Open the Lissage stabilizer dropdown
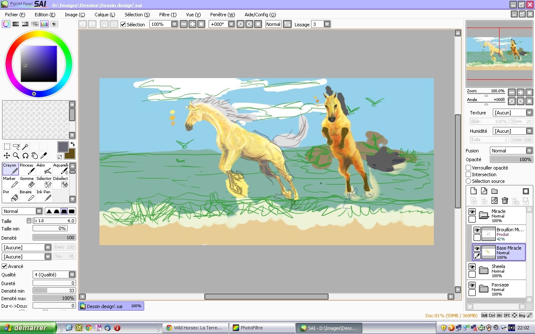 click(327, 24)
